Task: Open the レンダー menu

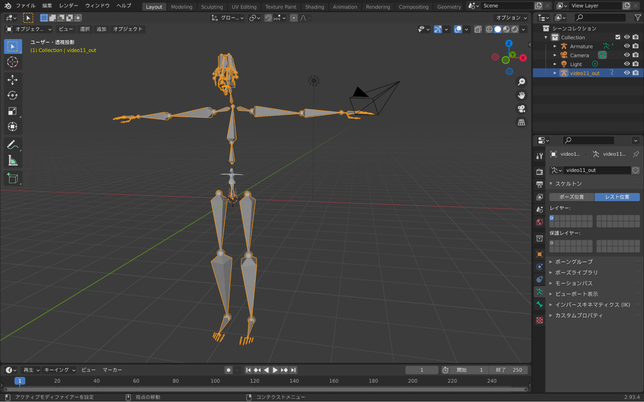Action: (68, 5)
